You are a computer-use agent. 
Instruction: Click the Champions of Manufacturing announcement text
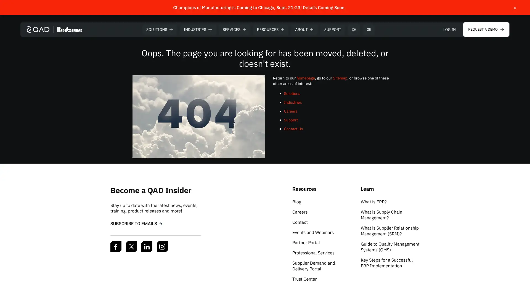coord(259,7)
